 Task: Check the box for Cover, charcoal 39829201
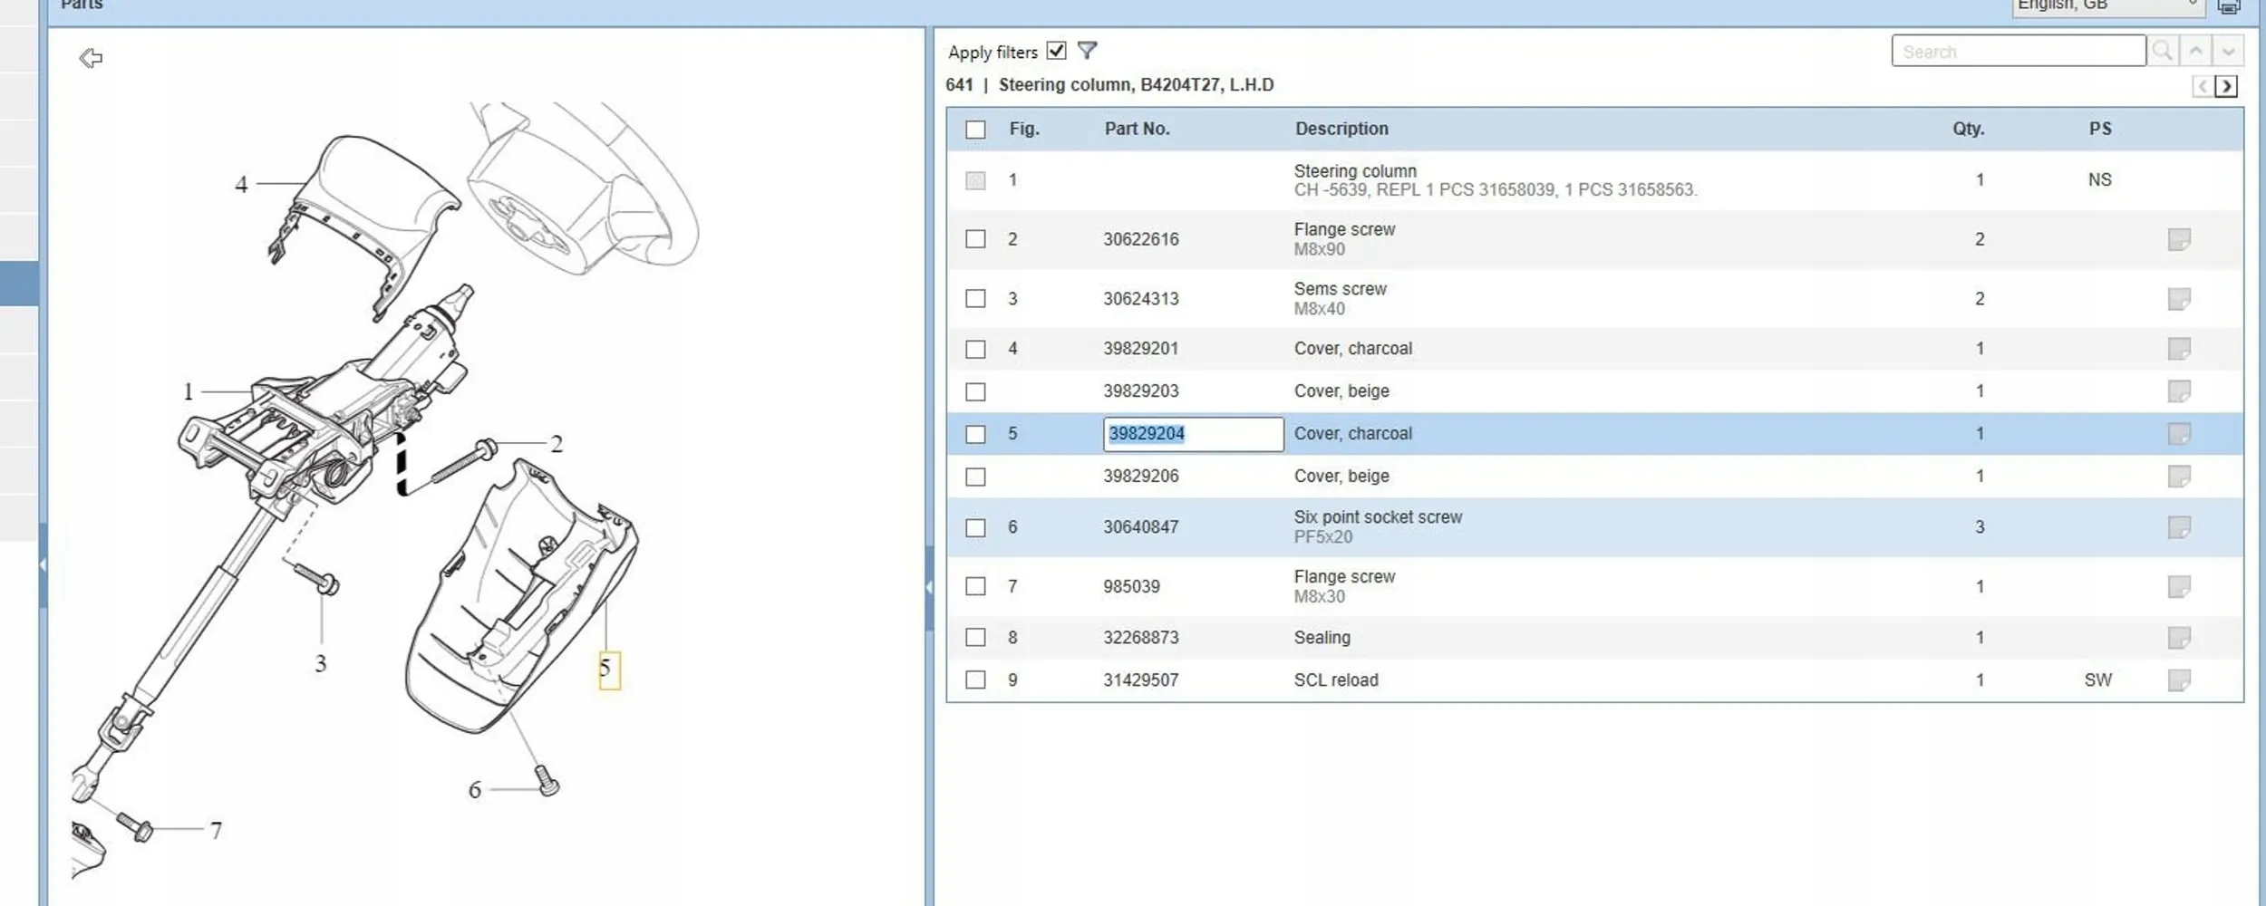click(975, 349)
